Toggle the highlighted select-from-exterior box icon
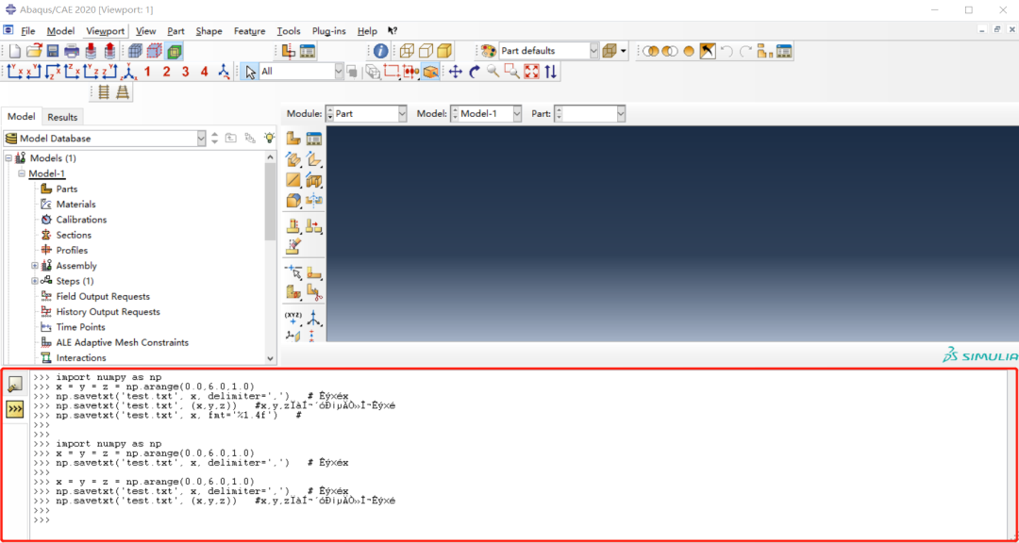 tap(429, 72)
